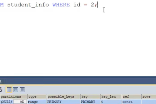This screenshot has height=104, width=156.
Task: Click the 'key_len' column header
Action: (111, 96)
